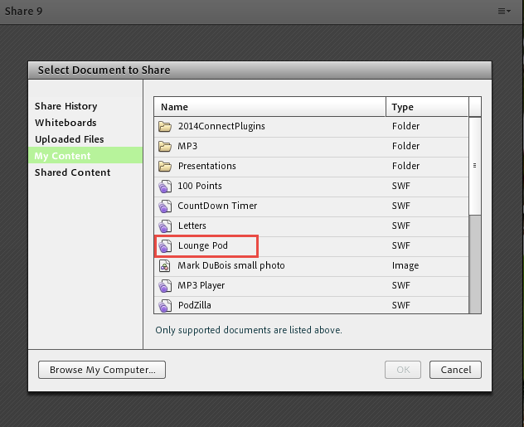
Task: Sort the list by Name column header
Action: (x=269, y=107)
